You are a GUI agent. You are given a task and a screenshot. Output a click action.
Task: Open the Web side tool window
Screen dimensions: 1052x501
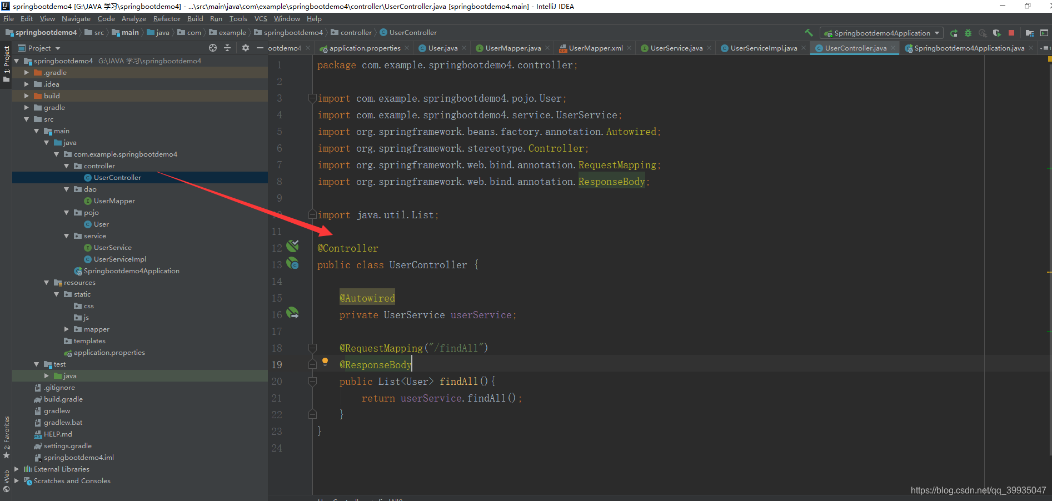[6, 482]
